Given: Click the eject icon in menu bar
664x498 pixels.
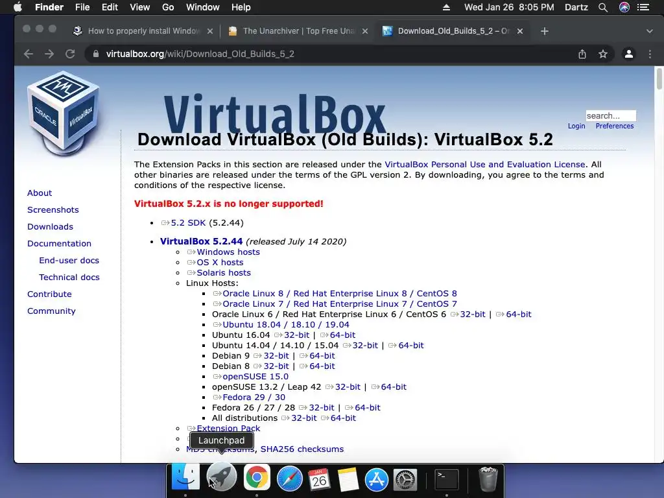Looking at the screenshot, I should pyautogui.click(x=446, y=7).
